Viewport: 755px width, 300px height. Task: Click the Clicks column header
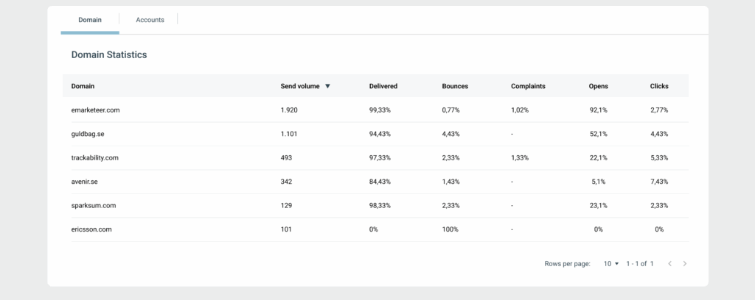coord(659,86)
